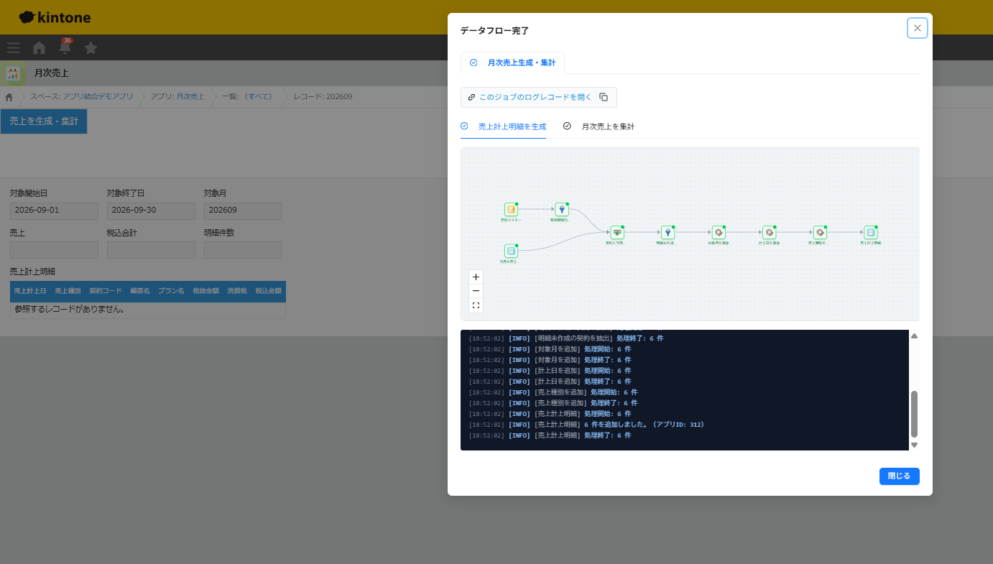Click the 契約マスター node in the flow diagram
Screen dimensions: 993x564
(x=511, y=209)
